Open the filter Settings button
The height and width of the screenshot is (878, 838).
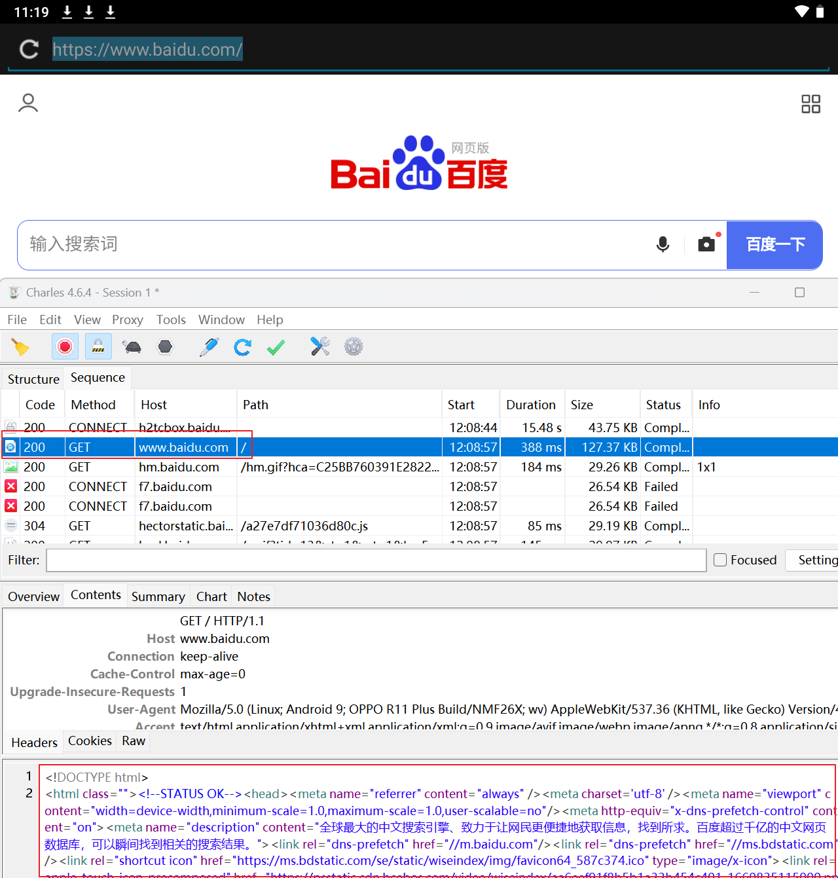point(812,560)
